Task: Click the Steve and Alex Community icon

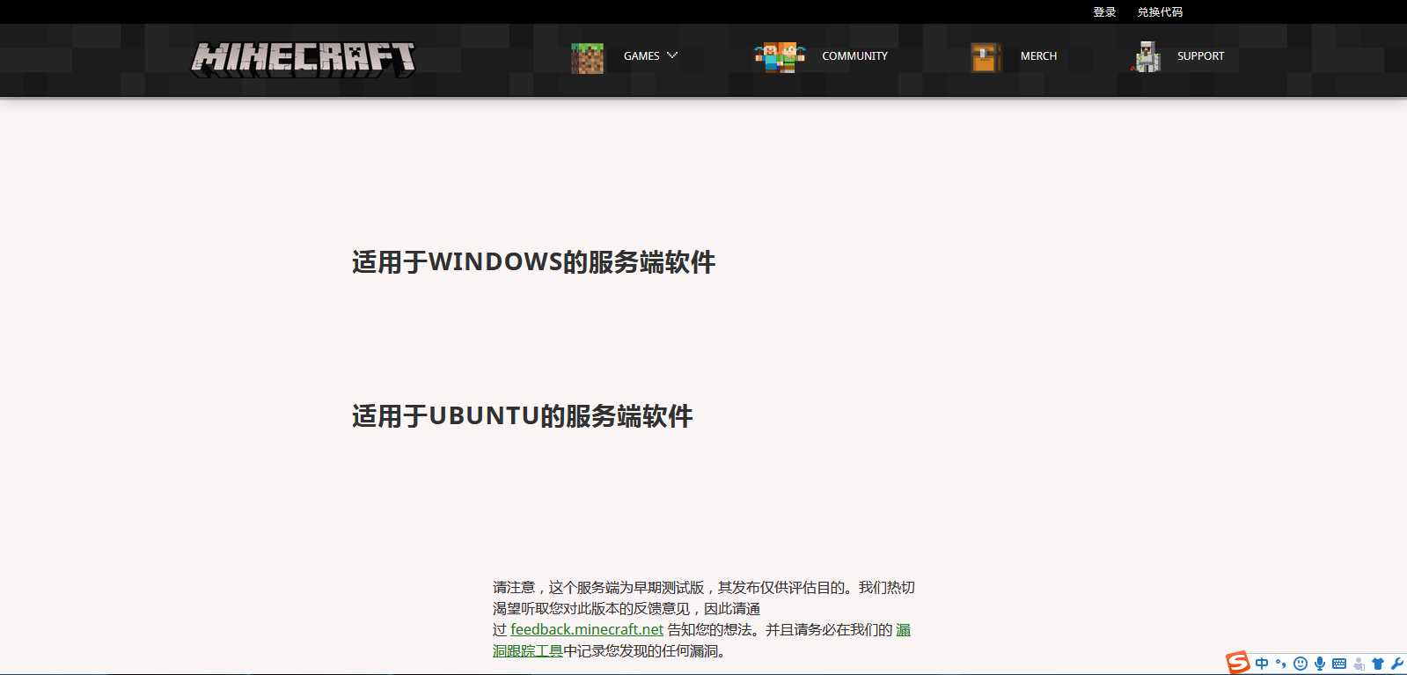Action: (780, 57)
